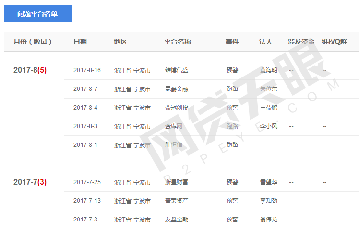This screenshot has width=359, height=231.
Task: Click 预警 event in 普荣资产 row
Action: click(232, 201)
